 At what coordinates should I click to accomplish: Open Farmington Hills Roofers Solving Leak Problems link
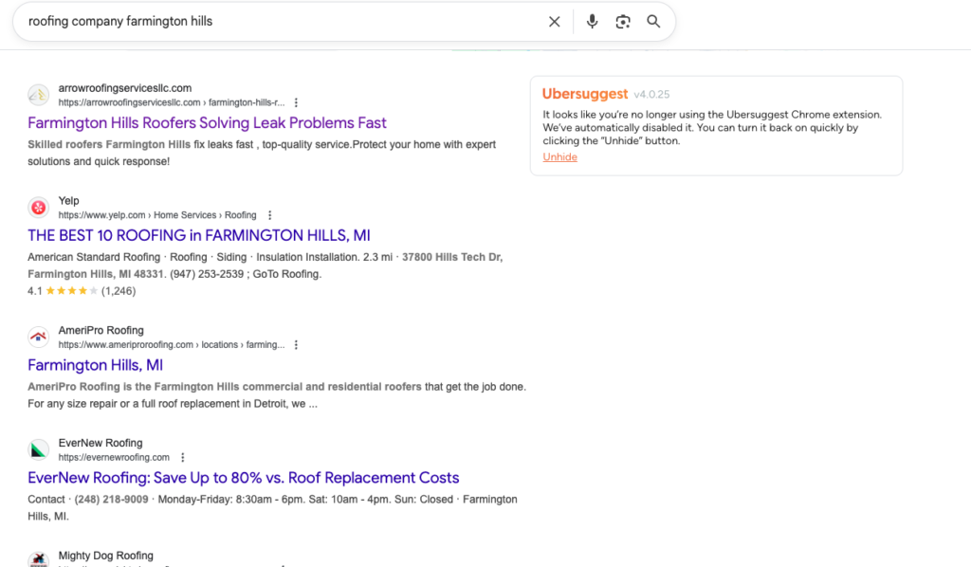click(207, 123)
